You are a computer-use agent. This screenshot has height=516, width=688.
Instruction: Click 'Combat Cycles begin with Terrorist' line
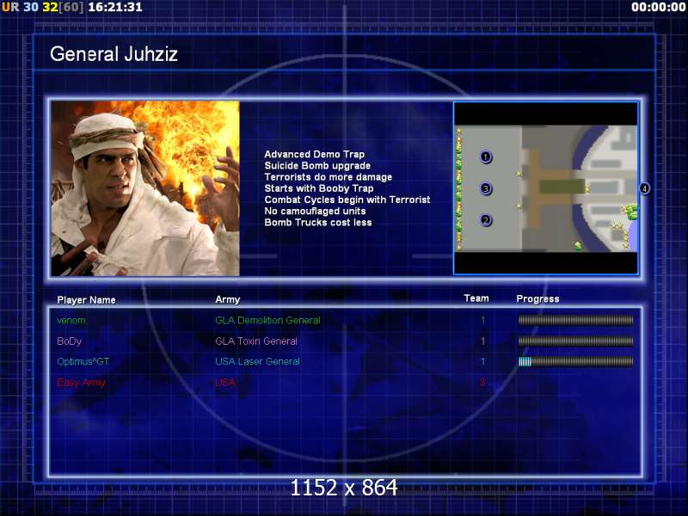(347, 200)
